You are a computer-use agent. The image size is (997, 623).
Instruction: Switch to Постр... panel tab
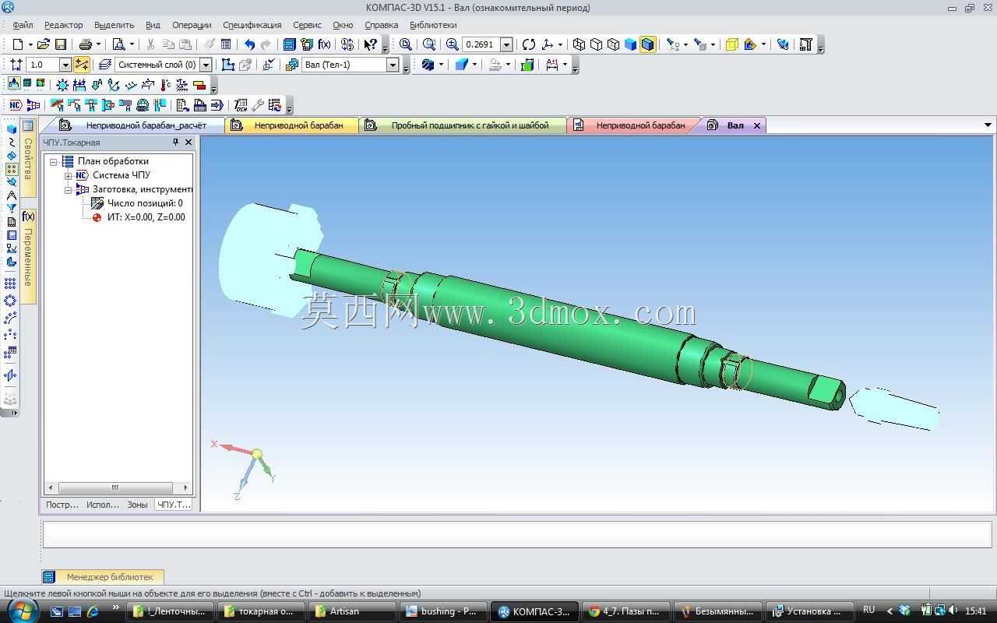coord(62,505)
